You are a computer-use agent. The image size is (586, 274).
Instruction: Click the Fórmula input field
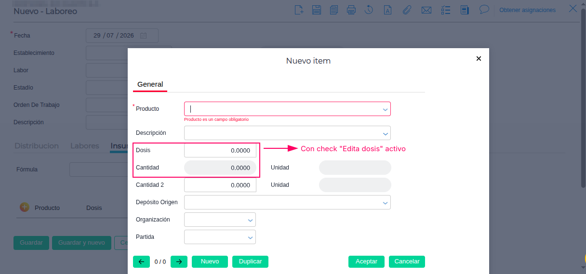[98, 170]
